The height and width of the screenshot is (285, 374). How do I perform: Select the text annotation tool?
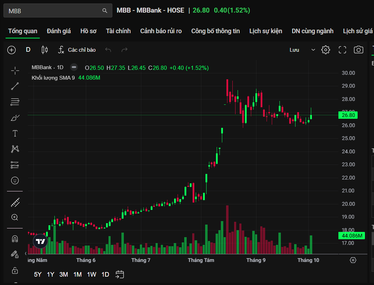tap(15, 133)
